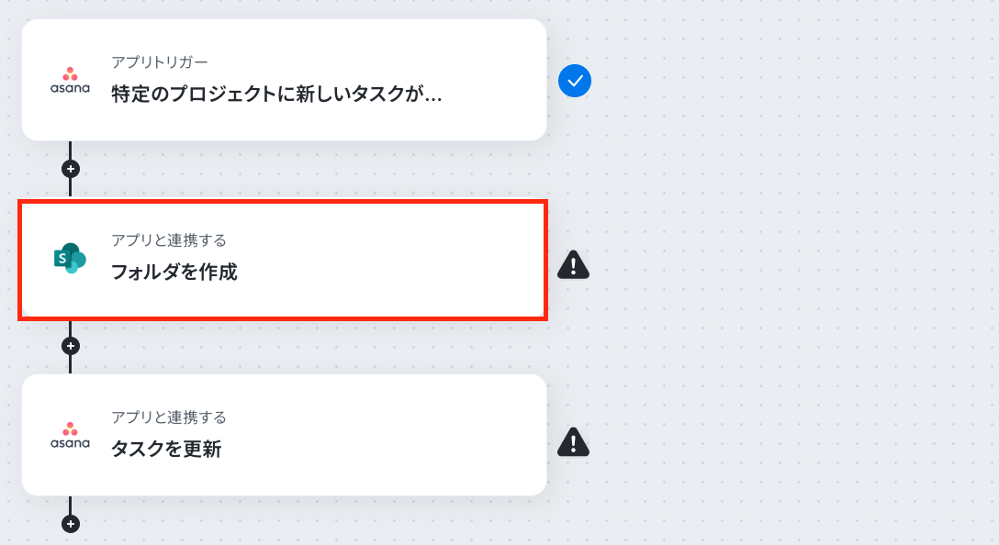Open the 特定のプロジェクトに新しいタスクが… trigger title
This screenshot has height=545, width=999.
click(276, 95)
